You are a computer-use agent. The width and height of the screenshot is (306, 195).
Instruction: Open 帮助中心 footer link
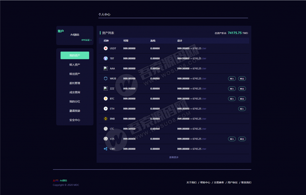(205, 182)
